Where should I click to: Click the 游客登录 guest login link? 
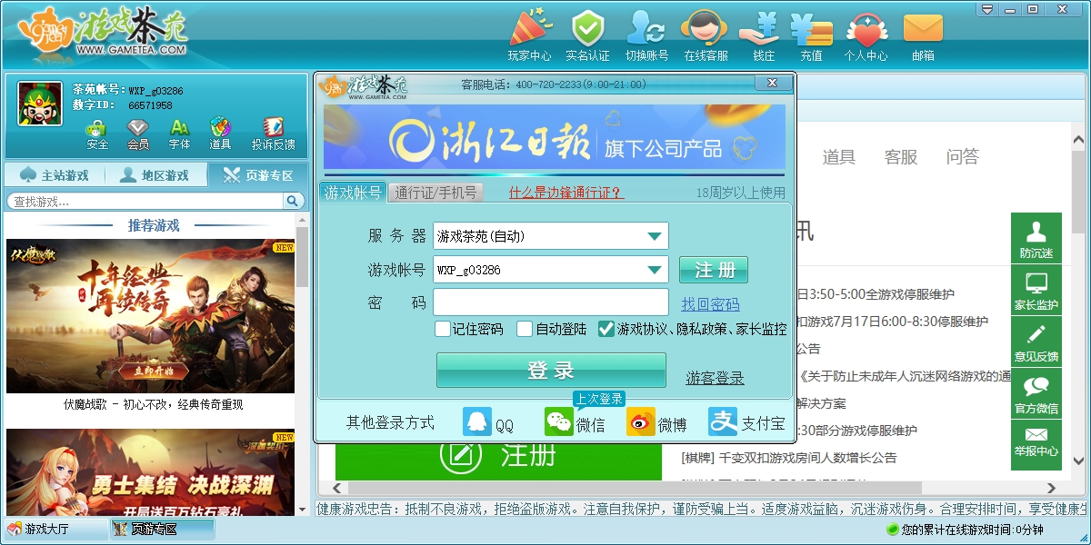716,378
